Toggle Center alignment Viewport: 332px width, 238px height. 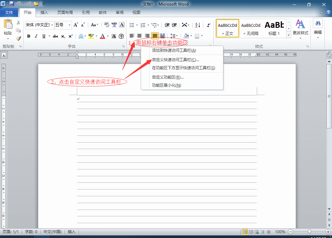pyautogui.click(x=139, y=36)
